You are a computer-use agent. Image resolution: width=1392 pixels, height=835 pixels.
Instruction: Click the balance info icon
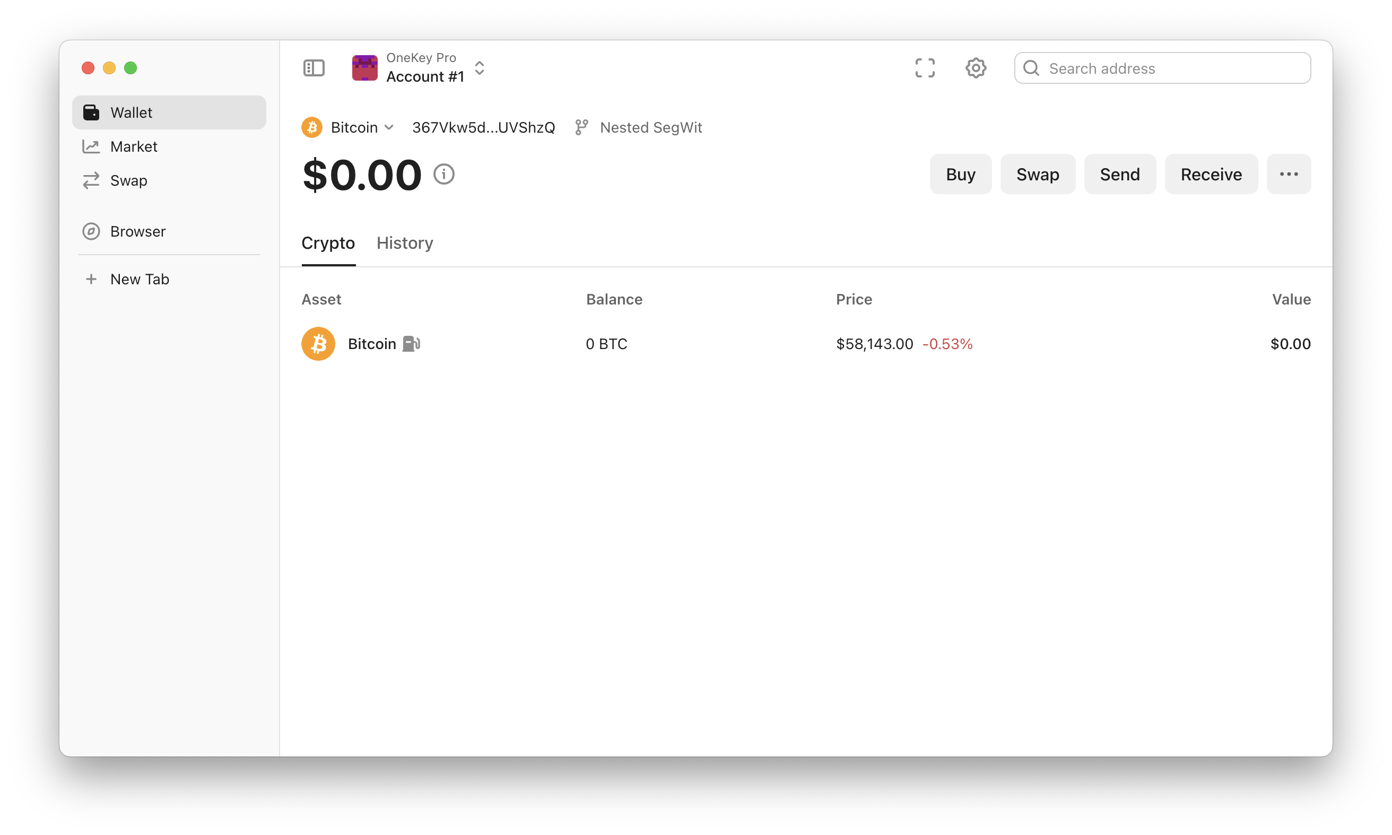(443, 175)
